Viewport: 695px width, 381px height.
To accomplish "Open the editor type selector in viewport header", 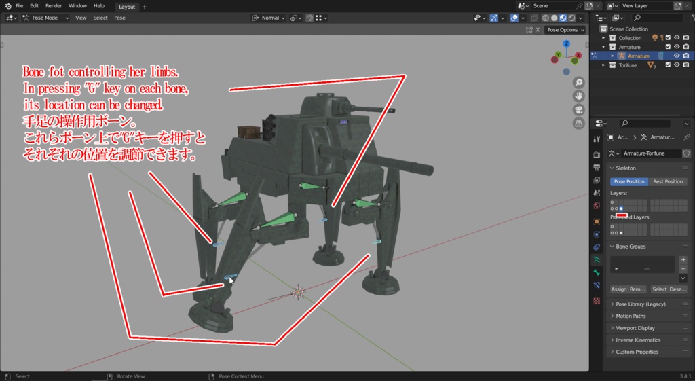I will 12,18.
